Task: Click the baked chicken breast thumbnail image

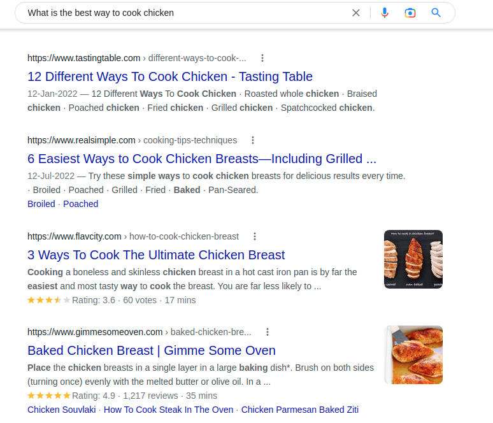Action: (x=413, y=355)
